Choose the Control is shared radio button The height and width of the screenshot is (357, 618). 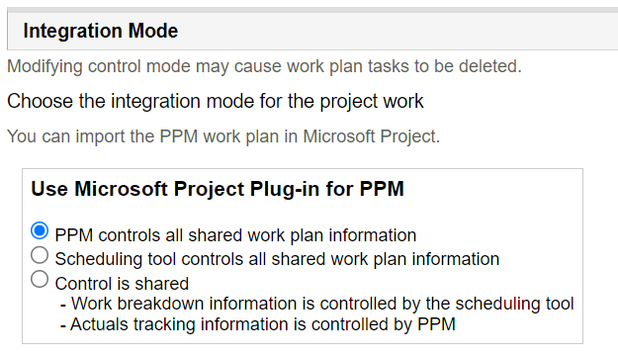click(x=40, y=279)
